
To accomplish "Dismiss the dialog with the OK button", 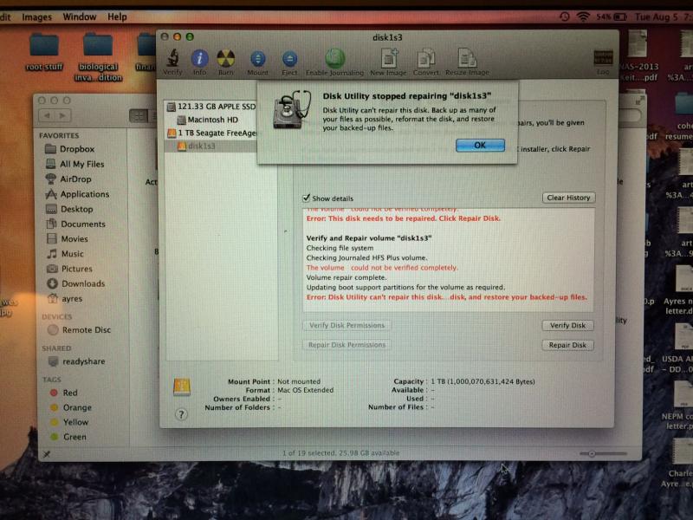I will click(x=480, y=145).
